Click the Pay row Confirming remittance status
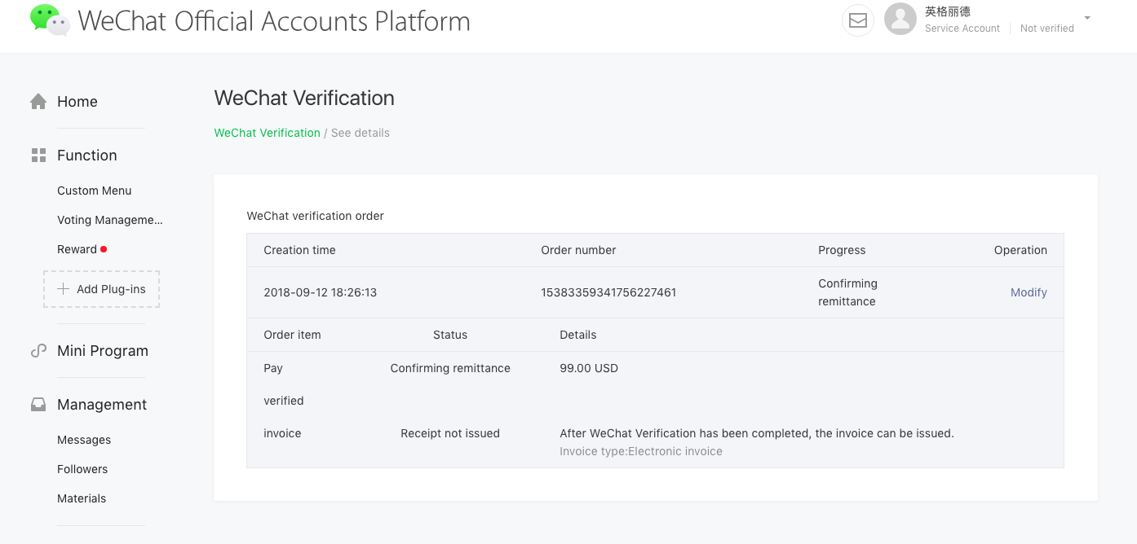Screen dimensions: 1137x544 [x=450, y=368]
